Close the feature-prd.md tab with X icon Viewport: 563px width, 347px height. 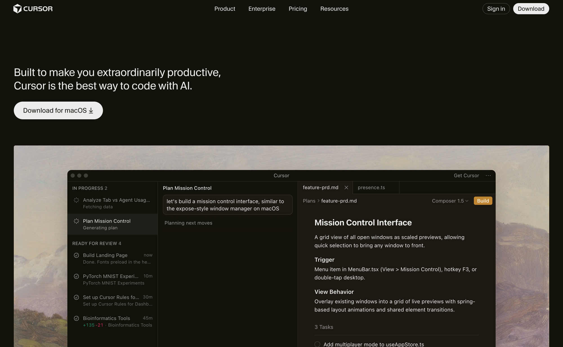click(x=346, y=188)
